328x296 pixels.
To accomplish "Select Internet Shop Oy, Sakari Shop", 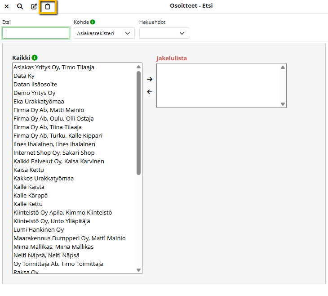I will click(54, 152).
